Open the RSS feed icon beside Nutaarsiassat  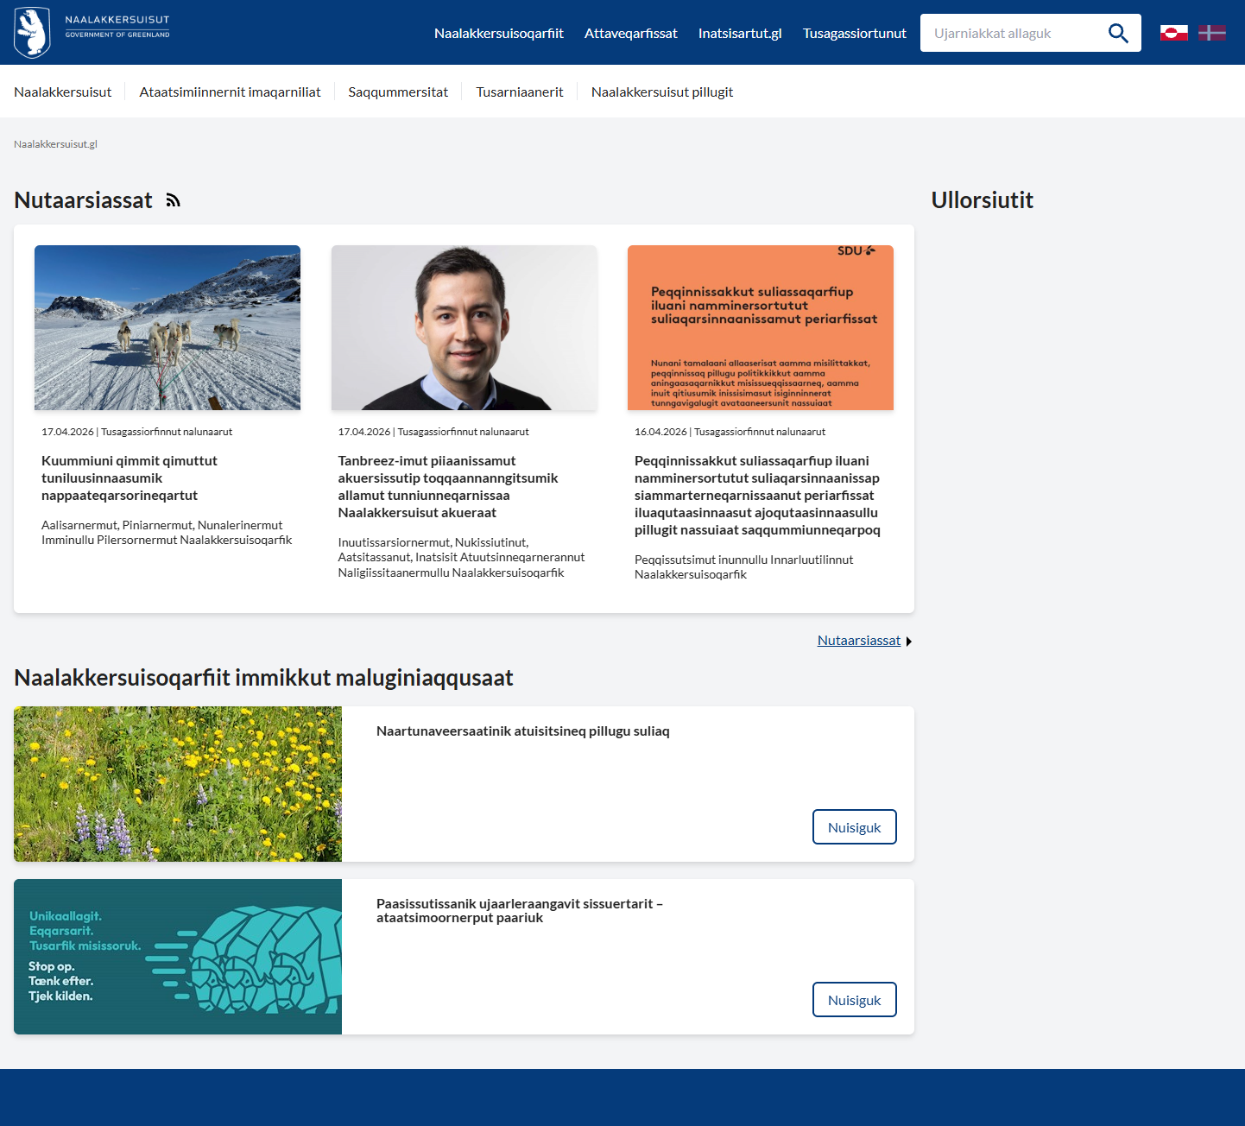tap(174, 200)
